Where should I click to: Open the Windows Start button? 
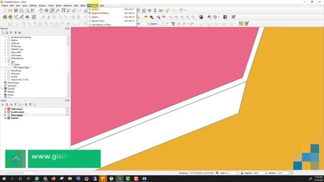4,178
